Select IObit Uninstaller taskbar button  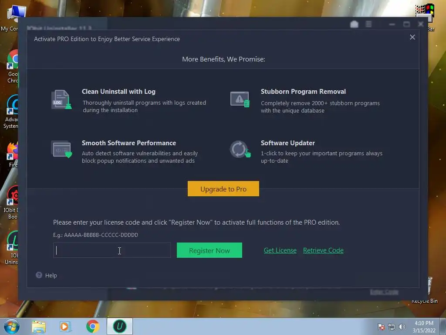[x=120, y=326]
